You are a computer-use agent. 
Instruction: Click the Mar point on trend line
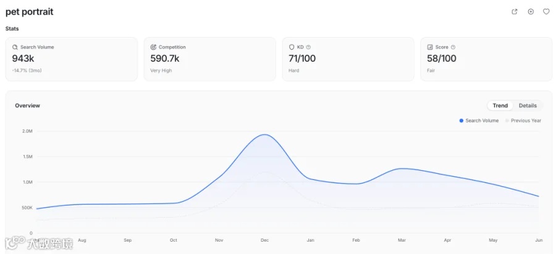402,168
